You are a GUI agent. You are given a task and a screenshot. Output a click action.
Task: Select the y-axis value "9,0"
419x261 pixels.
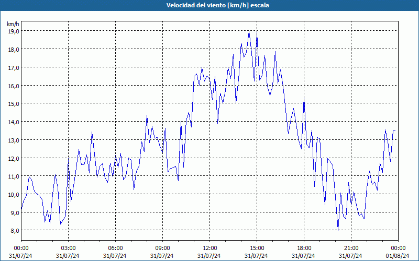coord(15,212)
